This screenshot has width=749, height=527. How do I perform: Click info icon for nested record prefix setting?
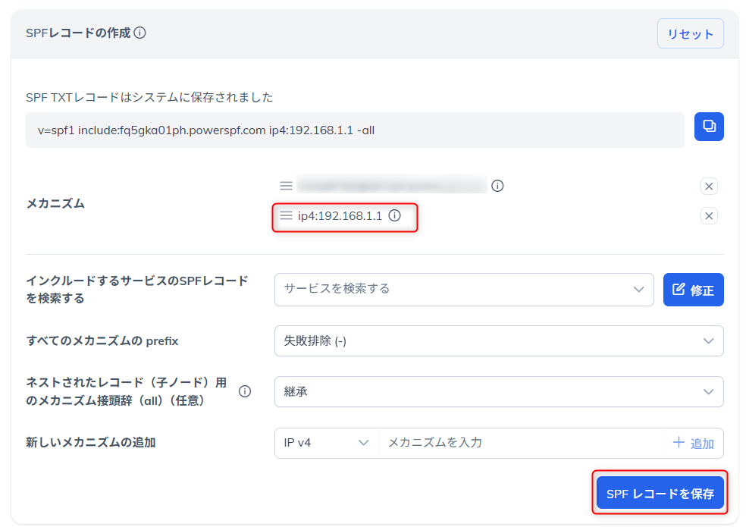(x=244, y=391)
